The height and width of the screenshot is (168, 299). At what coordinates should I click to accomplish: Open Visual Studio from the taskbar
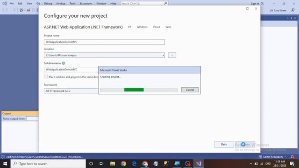click(x=199, y=164)
